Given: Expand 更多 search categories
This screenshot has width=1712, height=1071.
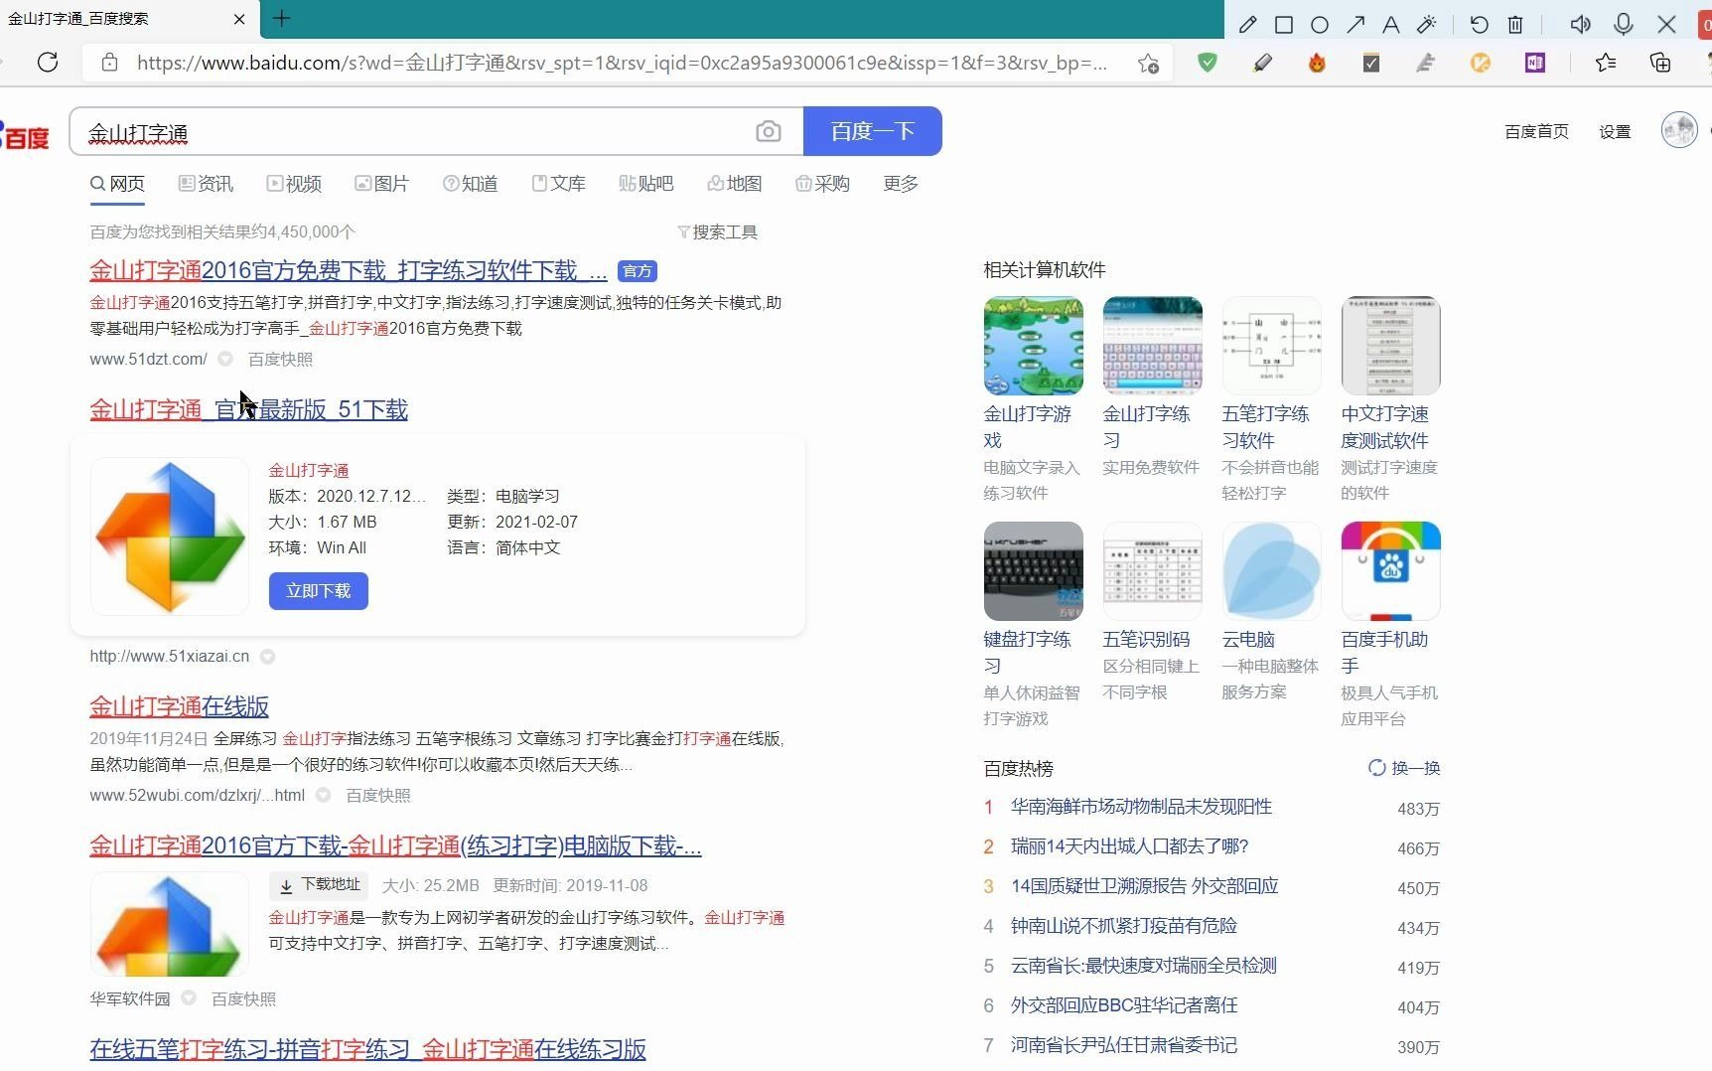Looking at the screenshot, I should [901, 184].
